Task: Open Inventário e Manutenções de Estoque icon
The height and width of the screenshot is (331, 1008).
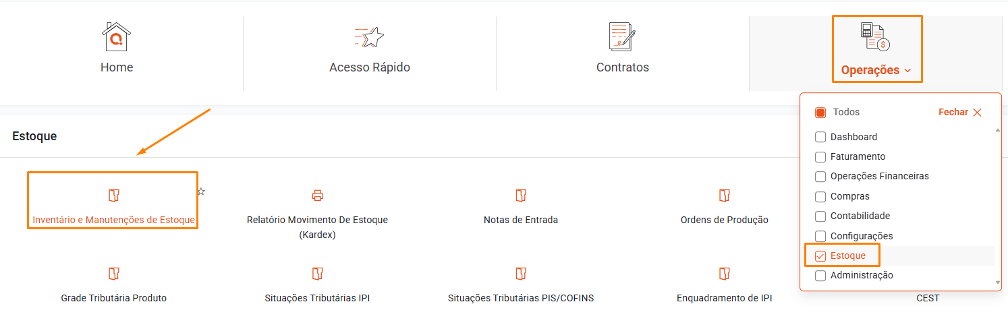Action: (113, 196)
